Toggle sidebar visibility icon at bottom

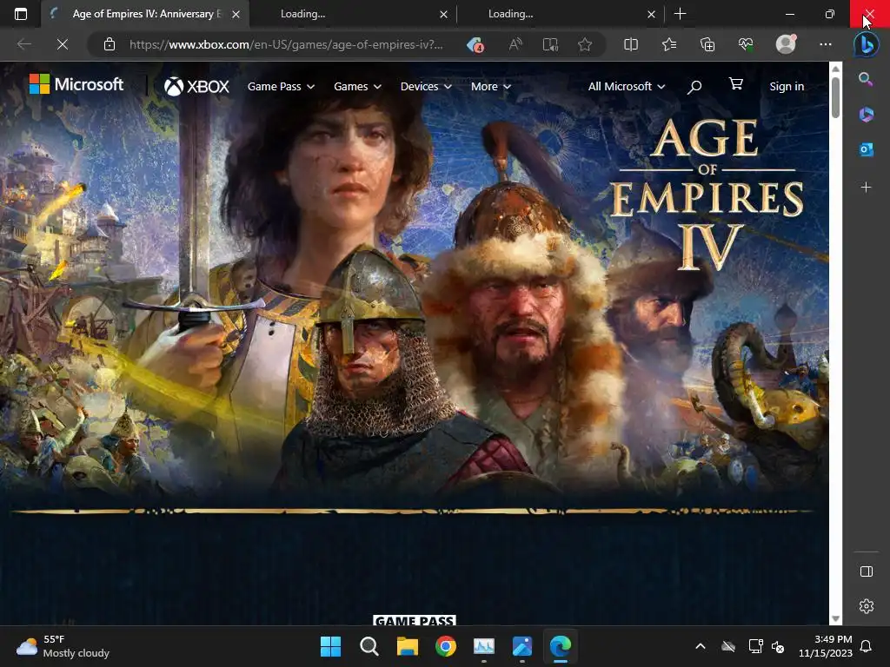click(x=867, y=571)
